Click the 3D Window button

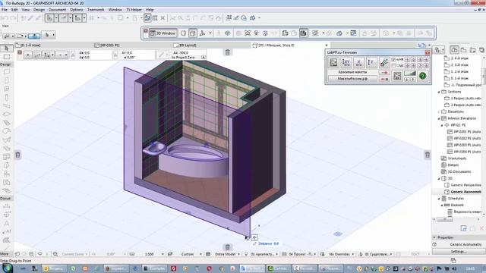[x=163, y=33]
